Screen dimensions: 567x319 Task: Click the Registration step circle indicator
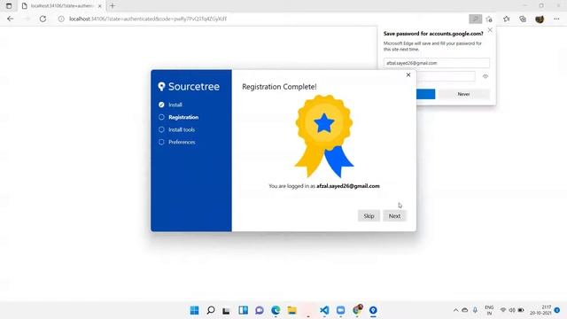161,117
